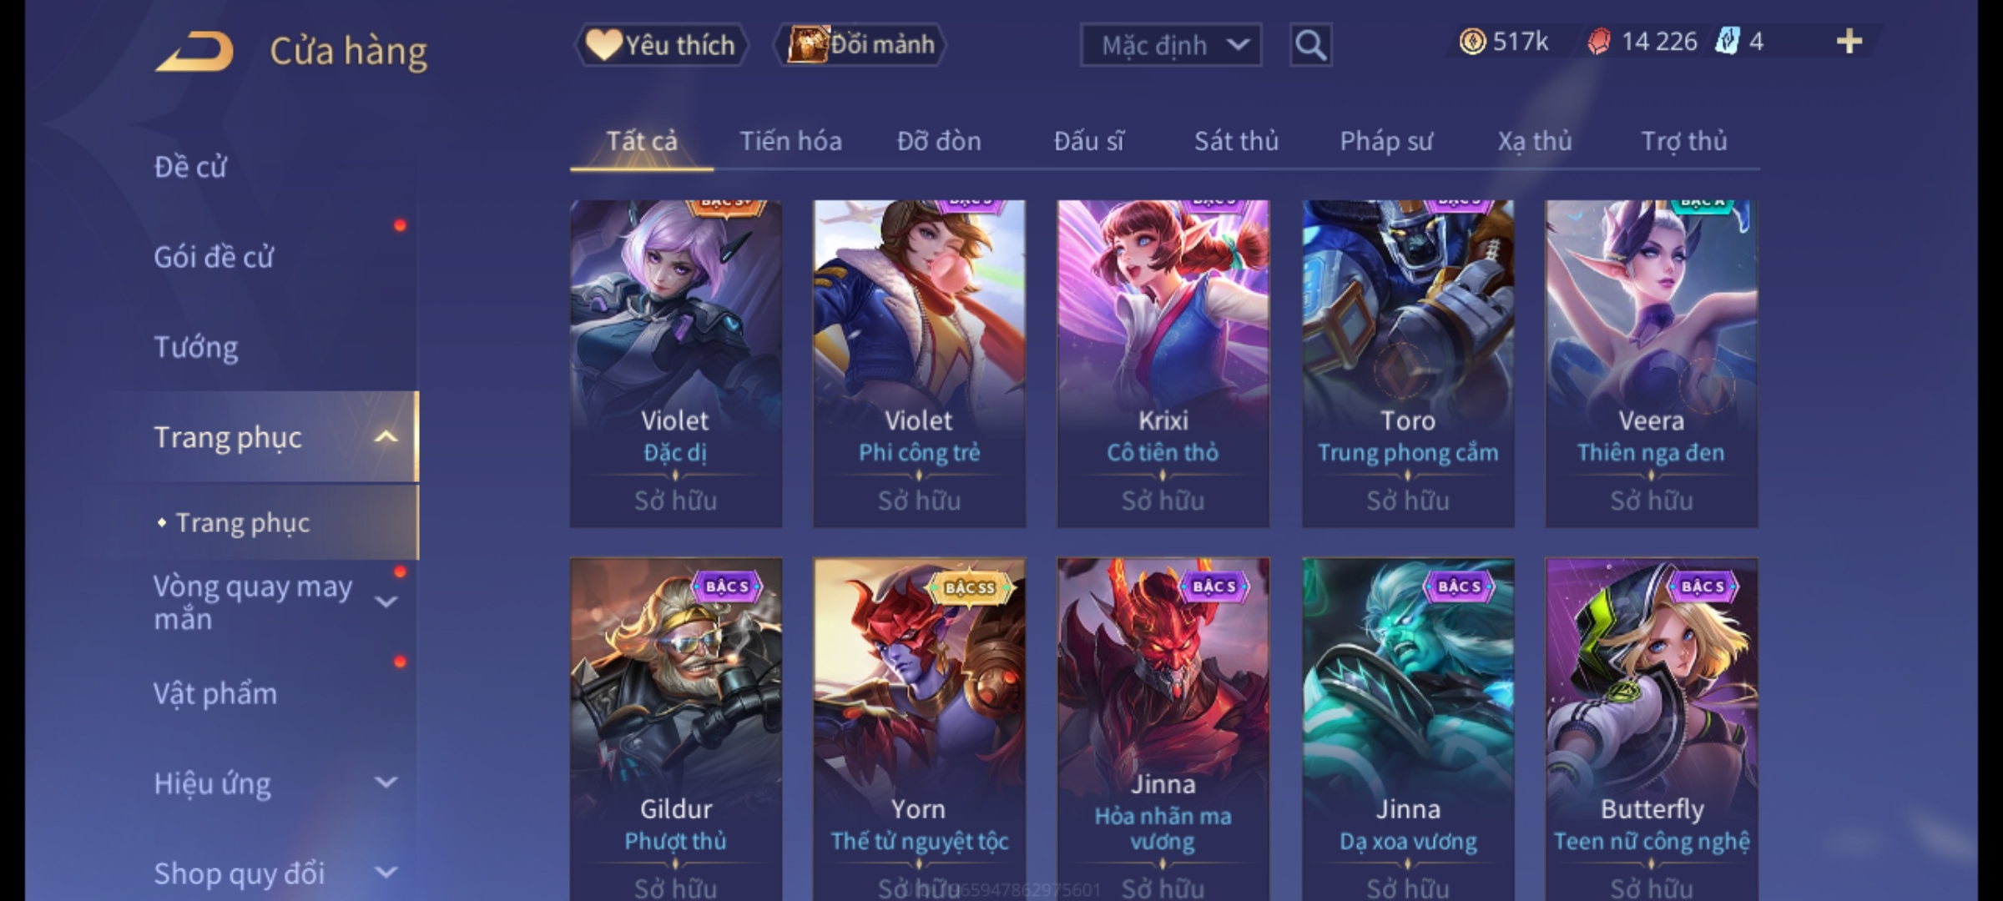Image resolution: width=2003 pixels, height=901 pixels.
Task: Expand the Hiệu ứng sidebar section
Action: (x=386, y=783)
